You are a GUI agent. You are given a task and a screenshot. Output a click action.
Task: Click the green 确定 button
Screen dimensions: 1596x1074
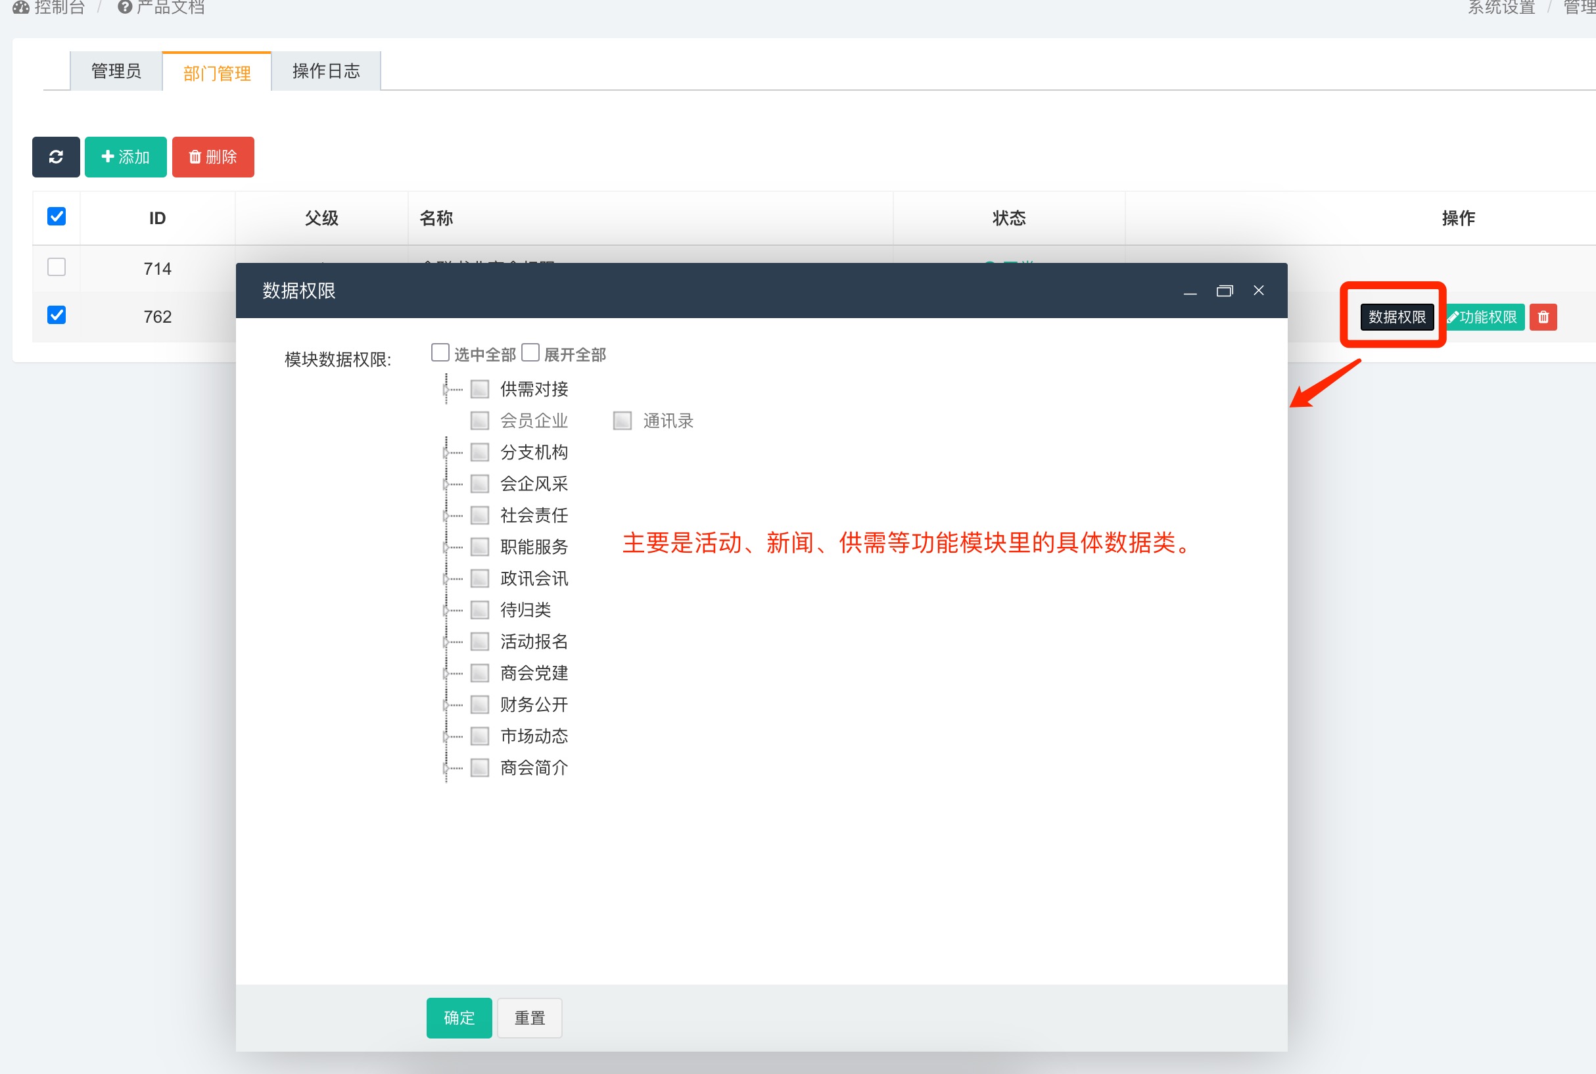[458, 1018]
